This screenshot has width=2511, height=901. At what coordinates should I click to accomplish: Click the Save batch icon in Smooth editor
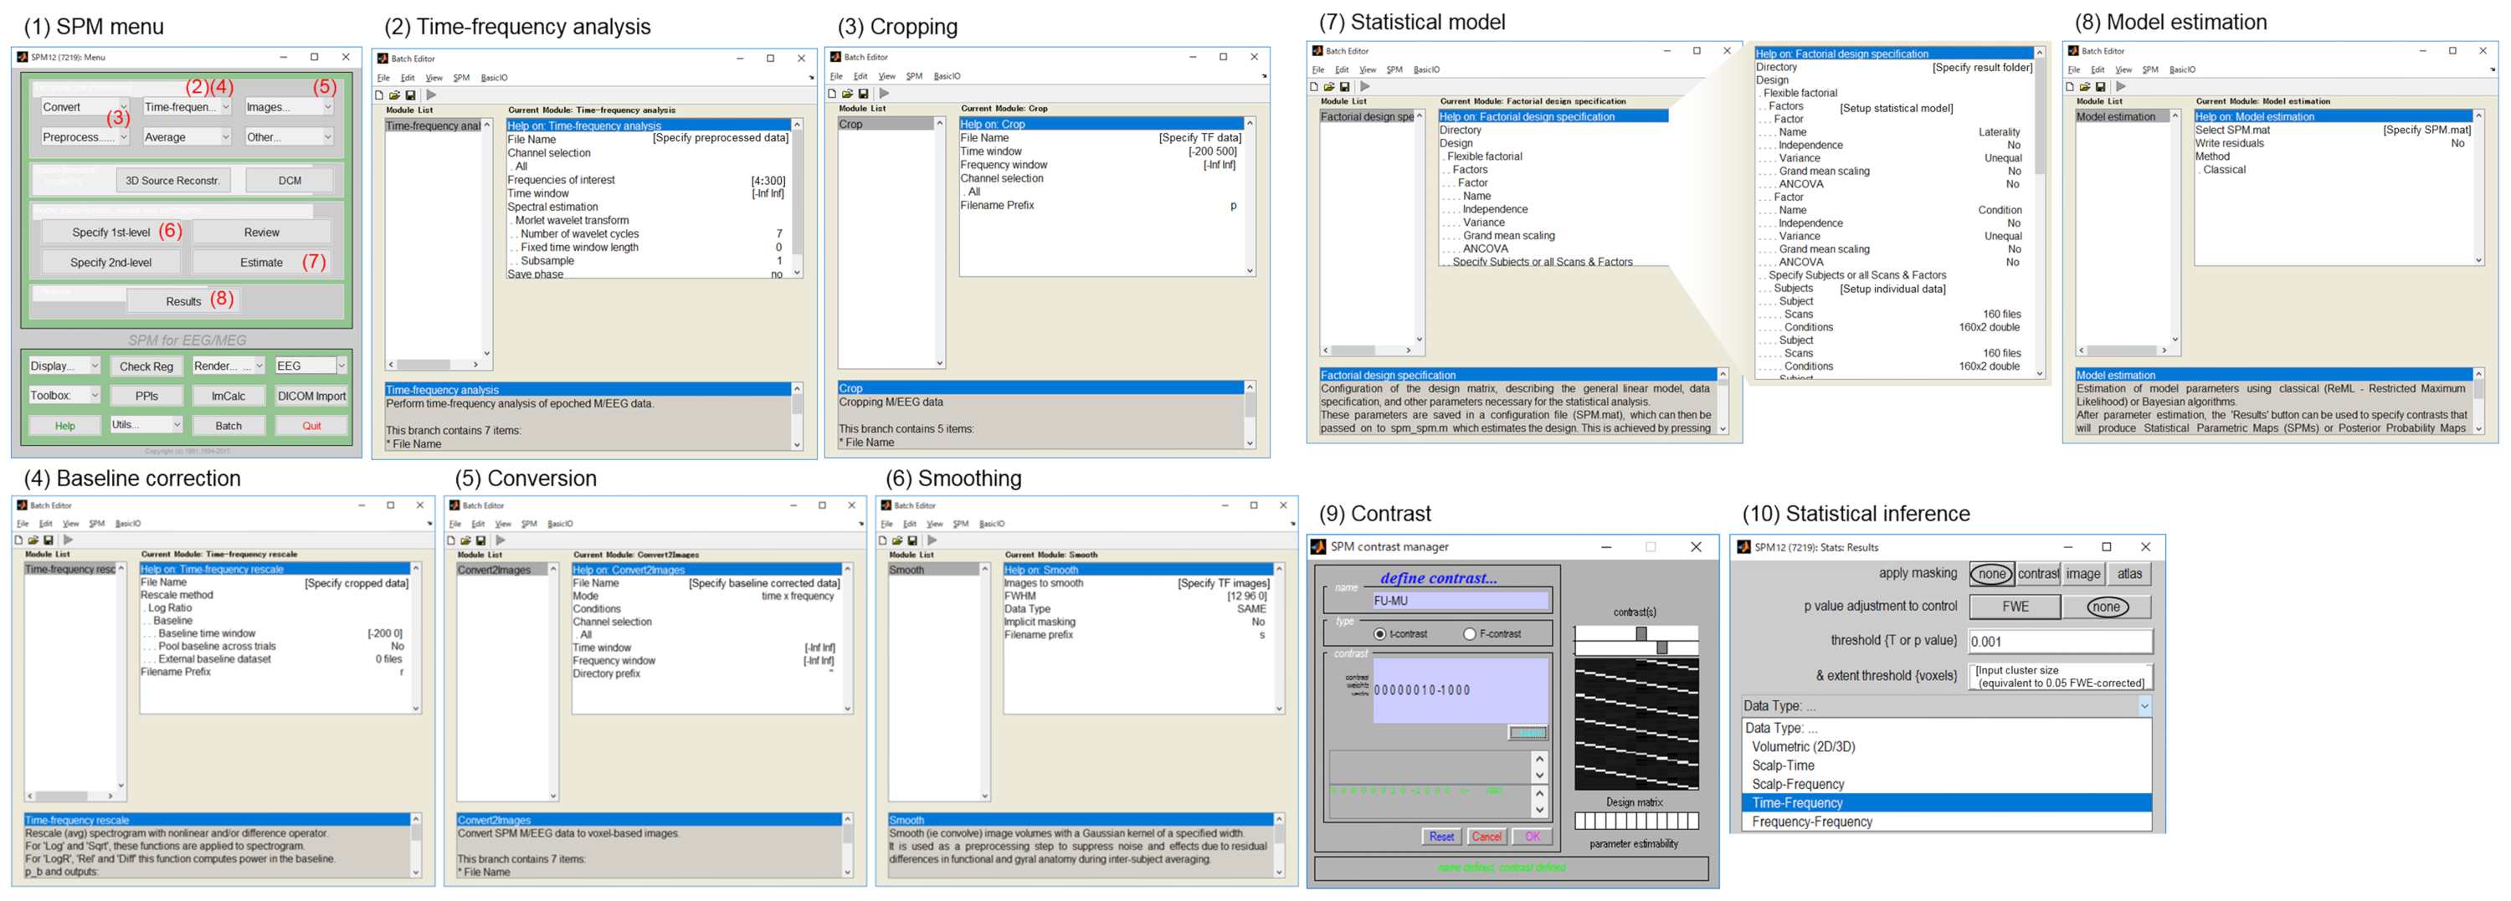tap(912, 540)
